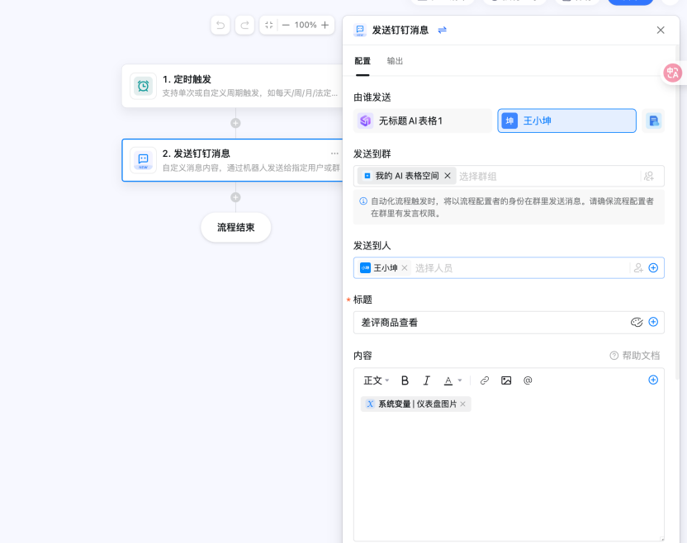
Task: Click the 标题 input field
Action: point(491,323)
